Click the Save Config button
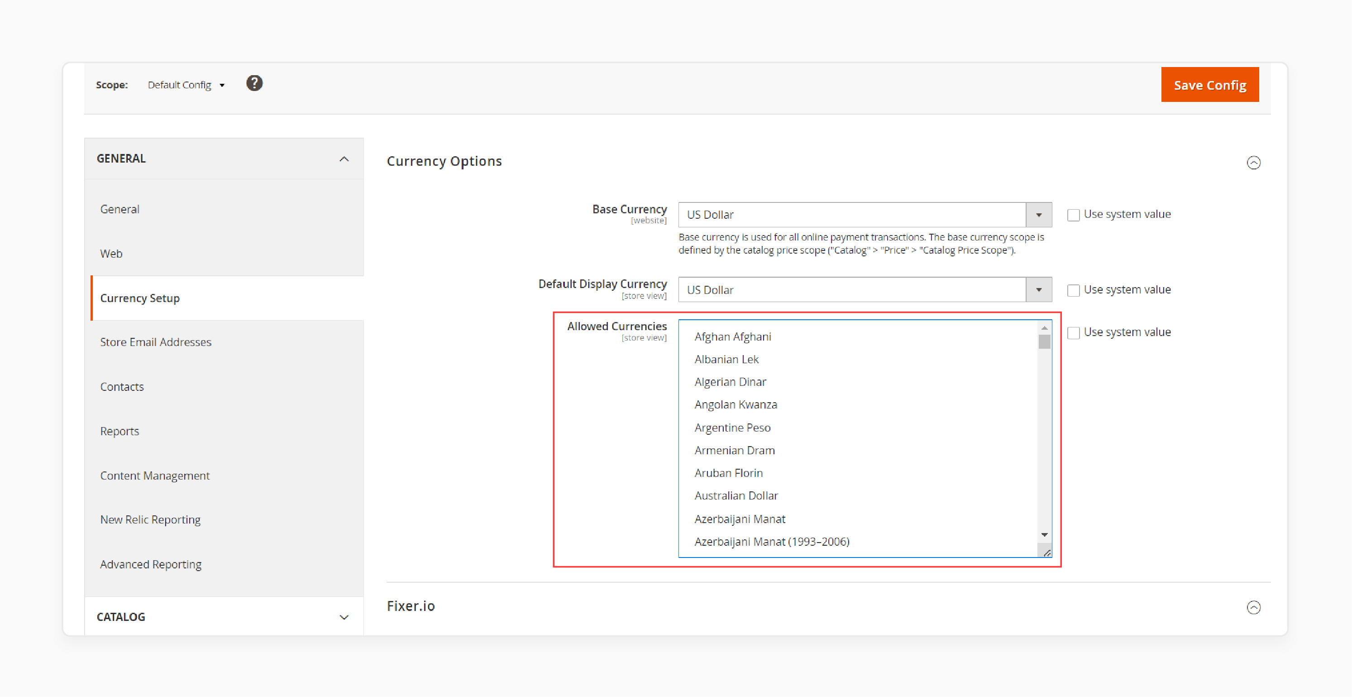Screen dimensions: 1352x697 [1210, 85]
